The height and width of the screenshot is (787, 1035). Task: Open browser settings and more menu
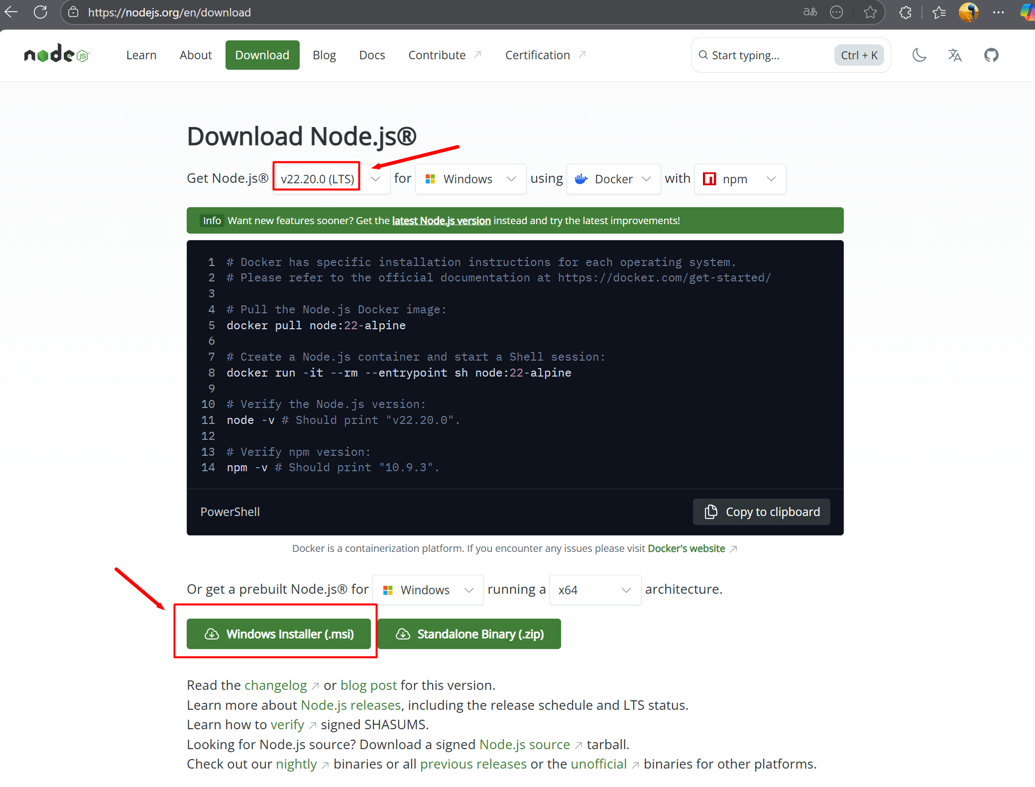998,12
